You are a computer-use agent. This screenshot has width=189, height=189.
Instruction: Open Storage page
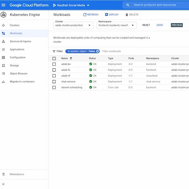click(x=14, y=66)
